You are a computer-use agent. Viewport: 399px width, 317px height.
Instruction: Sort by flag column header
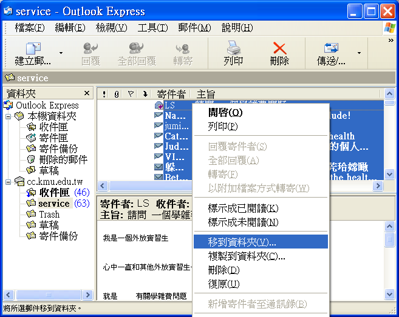point(131,94)
